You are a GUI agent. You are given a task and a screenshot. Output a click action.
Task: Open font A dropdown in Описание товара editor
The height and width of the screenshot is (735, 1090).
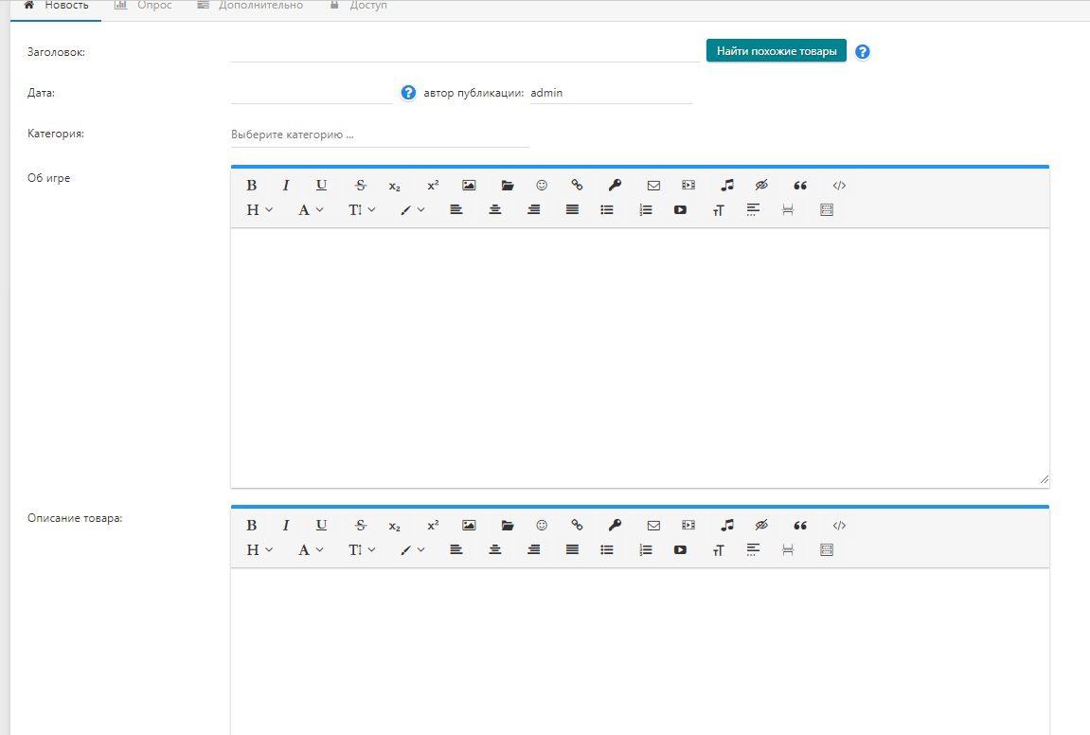[311, 550]
